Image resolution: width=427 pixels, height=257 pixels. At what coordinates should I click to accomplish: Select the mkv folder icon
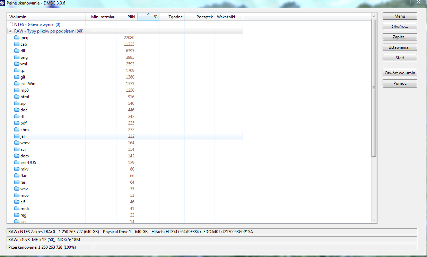[17, 169]
